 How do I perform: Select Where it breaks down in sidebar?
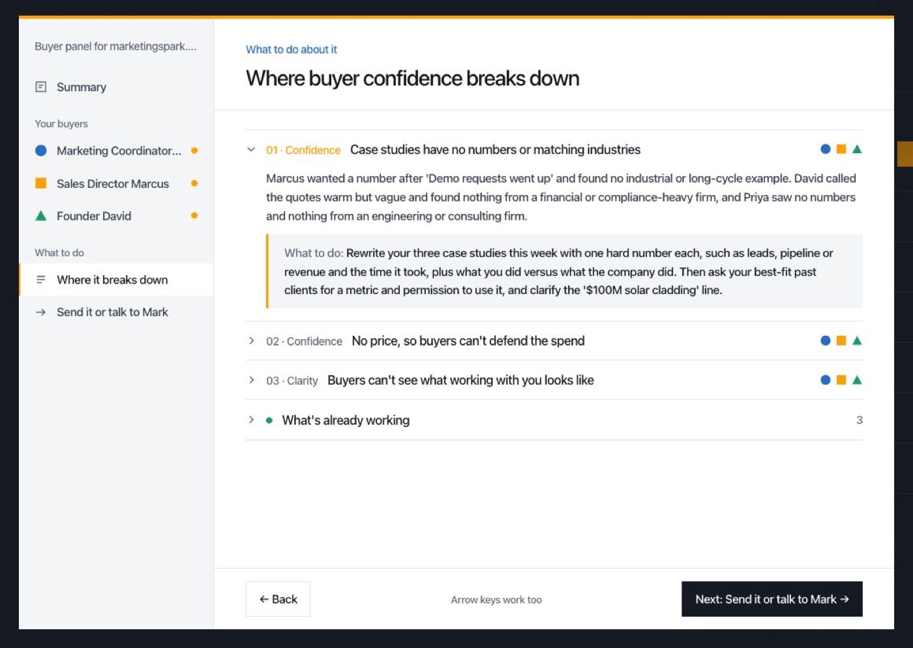click(116, 280)
